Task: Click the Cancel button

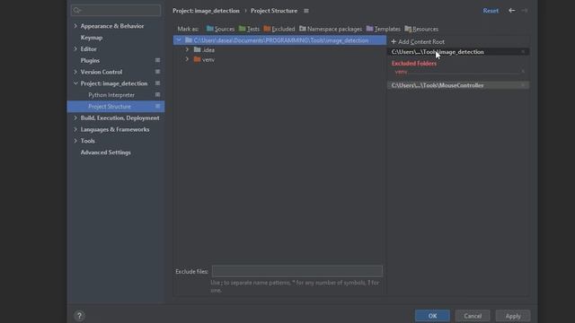Action: tap(473, 316)
